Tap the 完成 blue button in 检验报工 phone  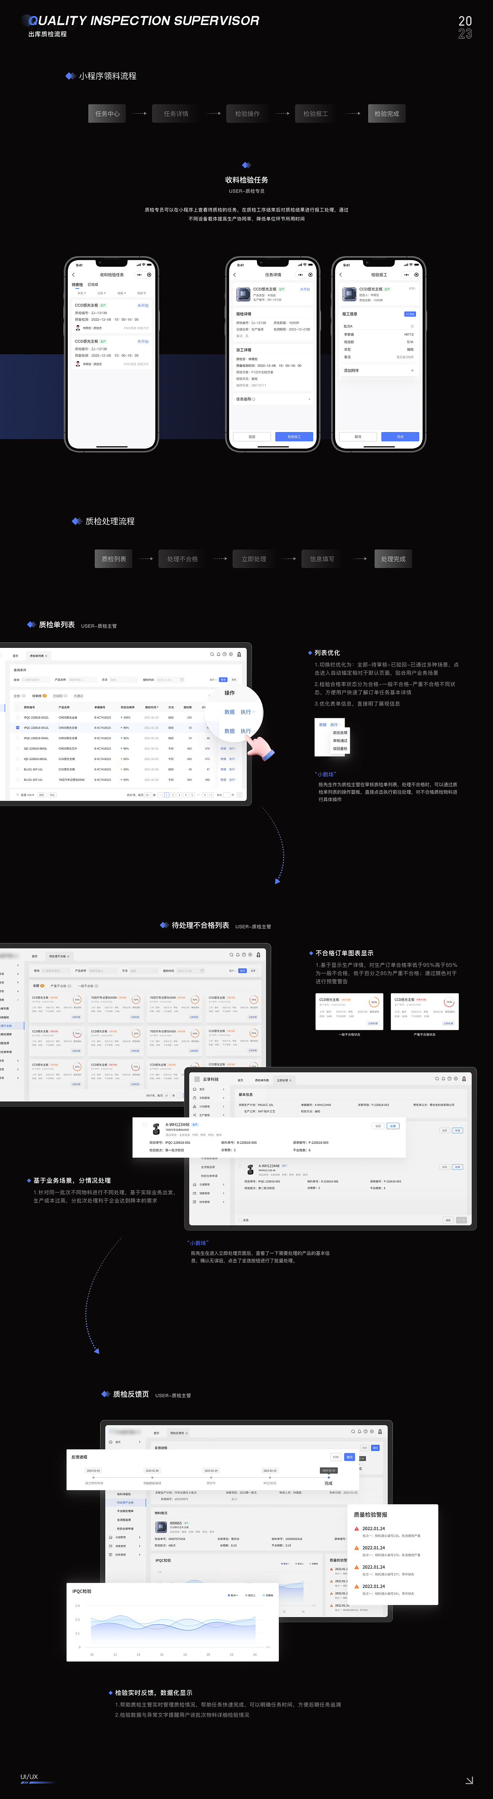click(x=400, y=437)
